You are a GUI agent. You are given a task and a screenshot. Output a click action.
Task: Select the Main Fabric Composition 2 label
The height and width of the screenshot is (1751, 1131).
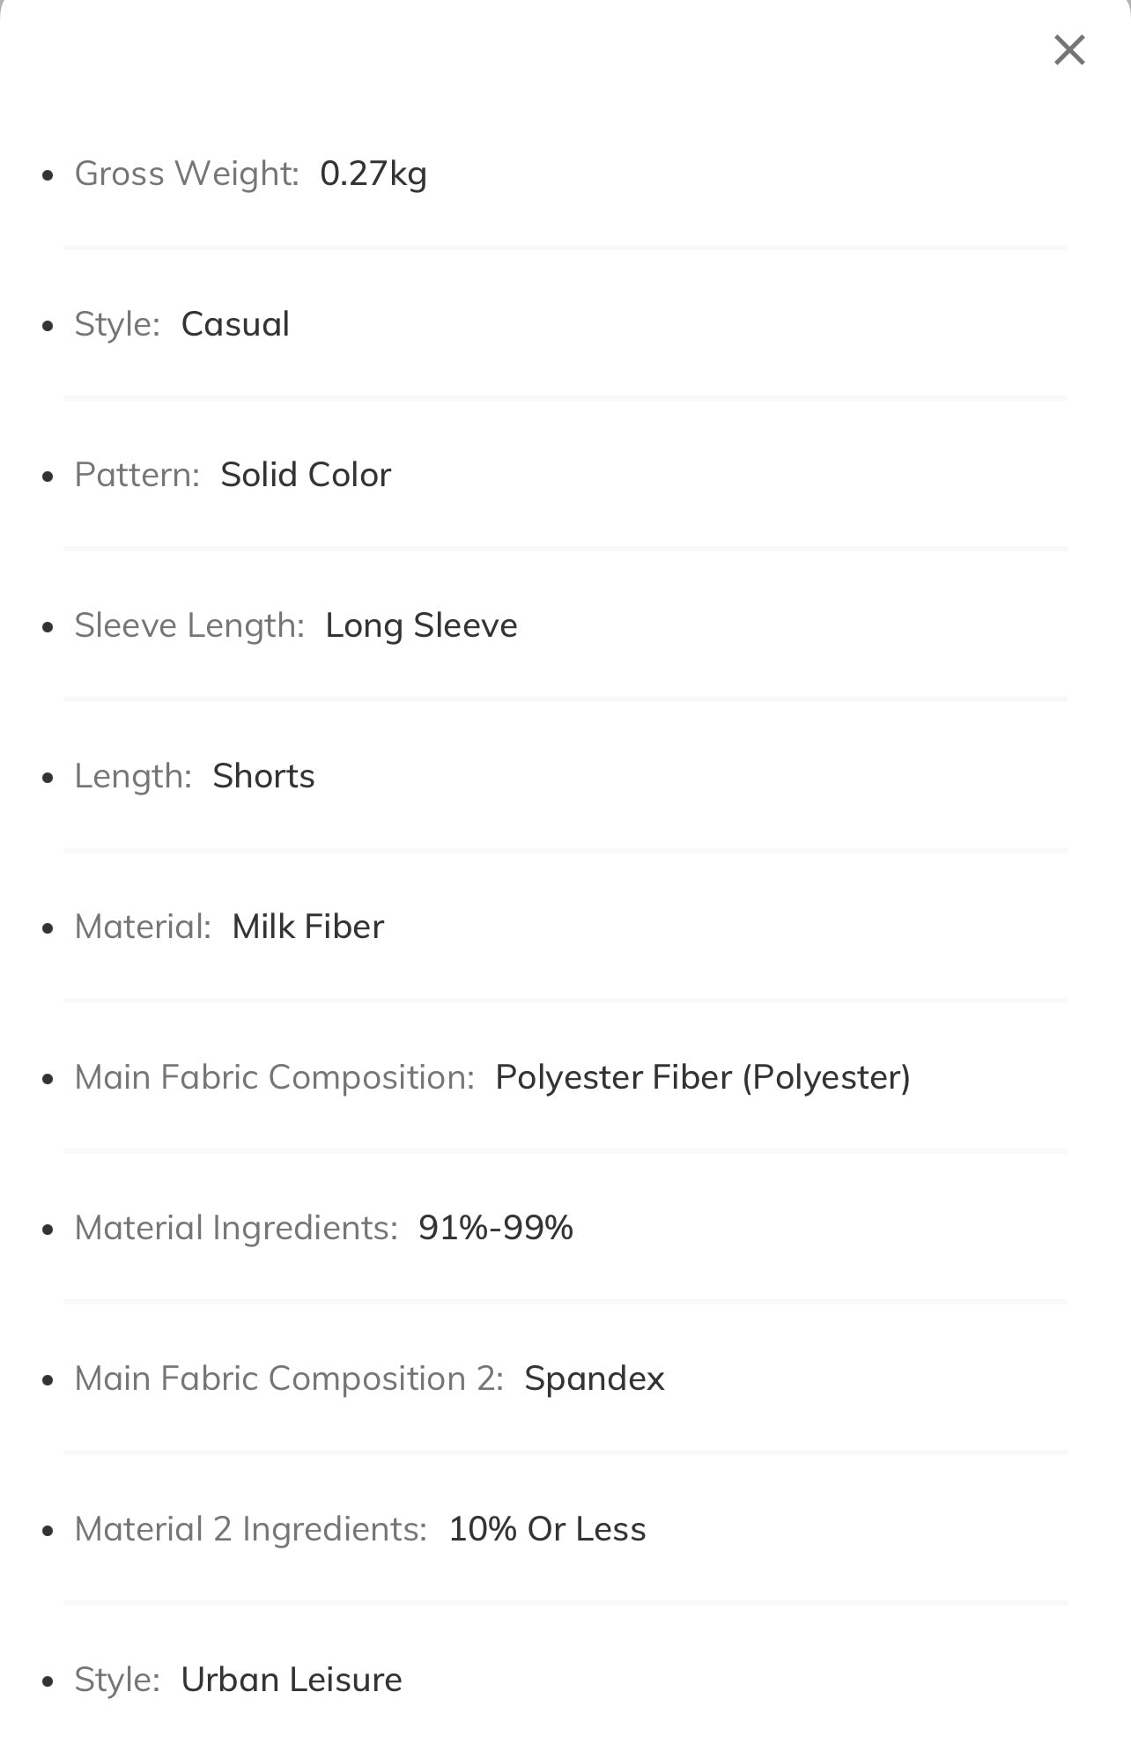(x=289, y=1378)
